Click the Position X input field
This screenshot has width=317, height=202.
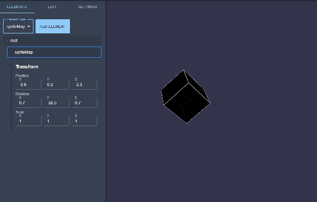tap(28, 85)
